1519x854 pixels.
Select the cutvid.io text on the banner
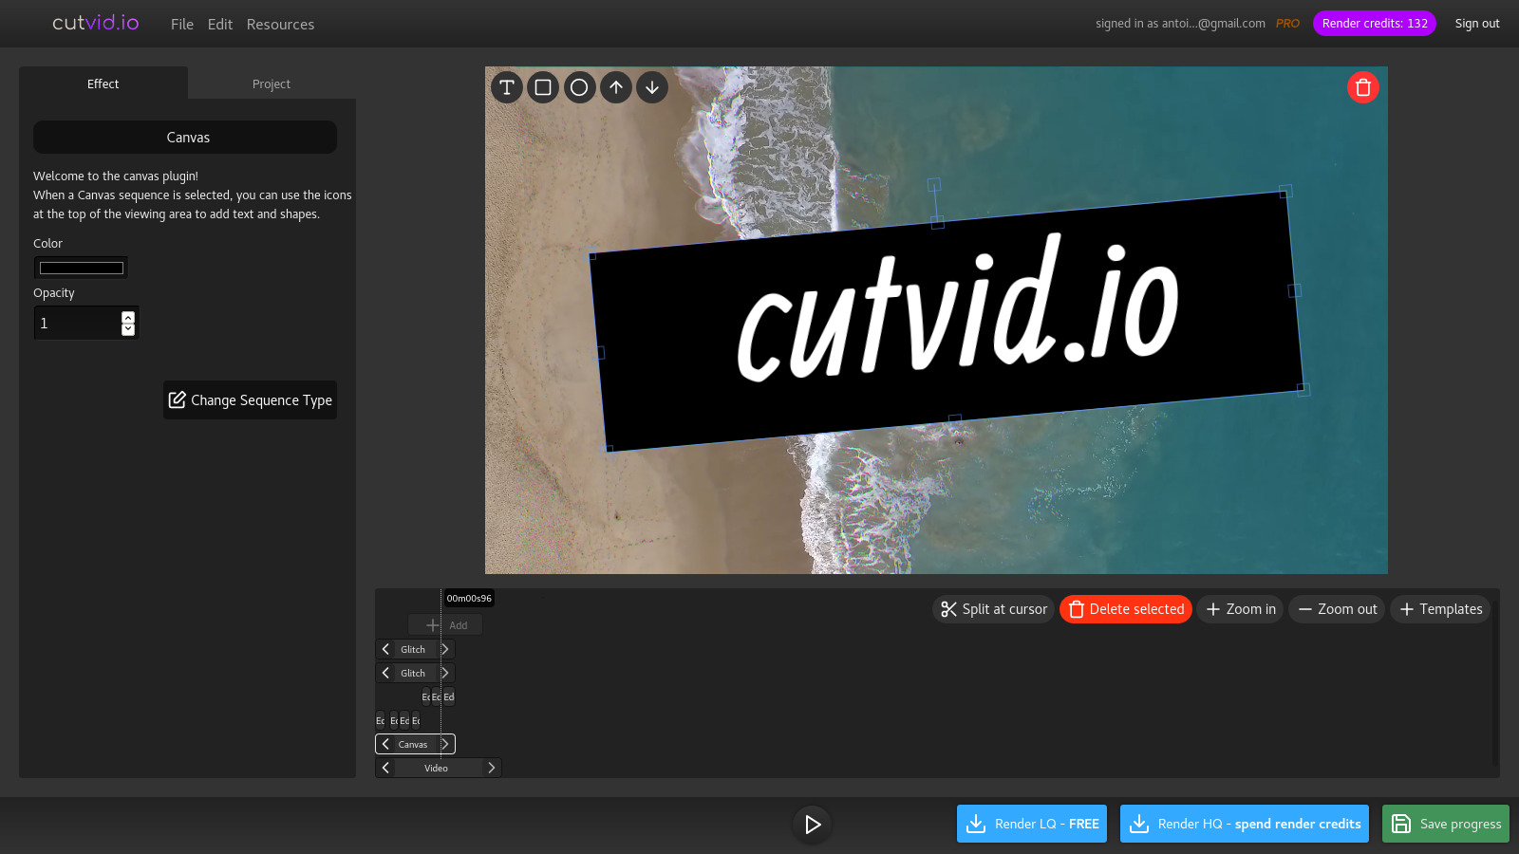point(958,309)
